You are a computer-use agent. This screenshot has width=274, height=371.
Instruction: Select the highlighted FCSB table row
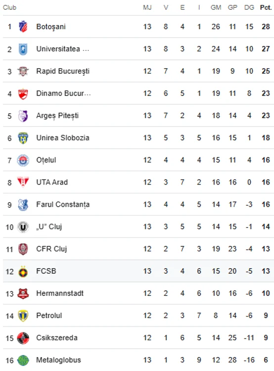pos(138,271)
